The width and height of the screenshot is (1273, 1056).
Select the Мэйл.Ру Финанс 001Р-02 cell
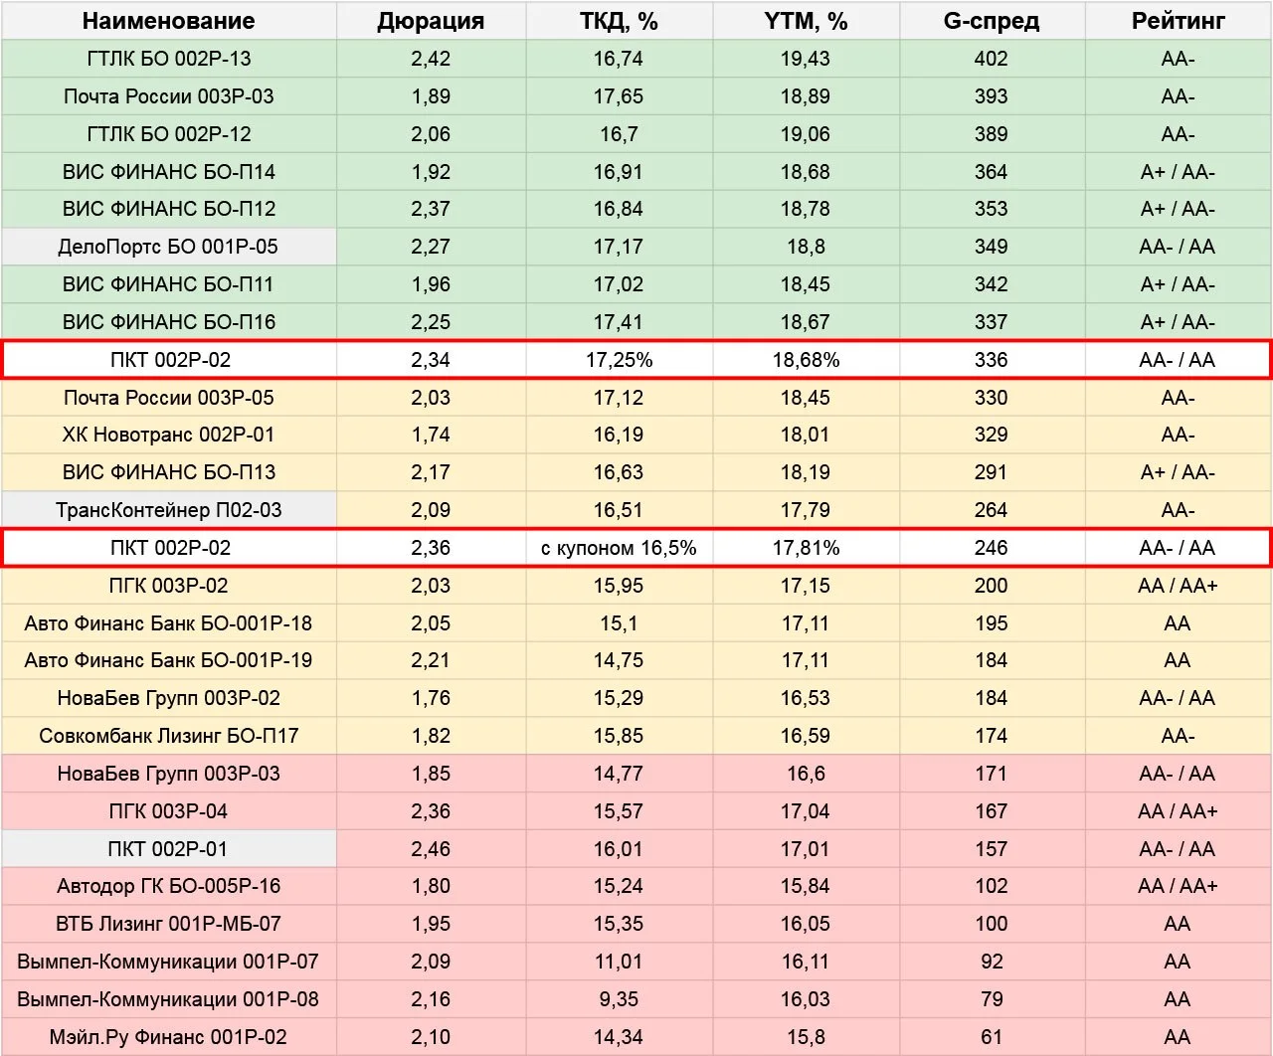(168, 1037)
